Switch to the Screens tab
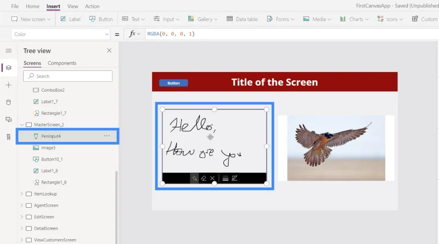This screenshot has width=439, height=244. click(32, 63)
